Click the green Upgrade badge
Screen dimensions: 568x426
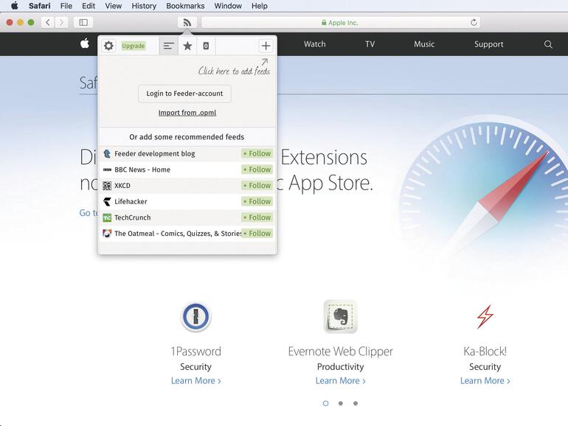coord(134,46)
